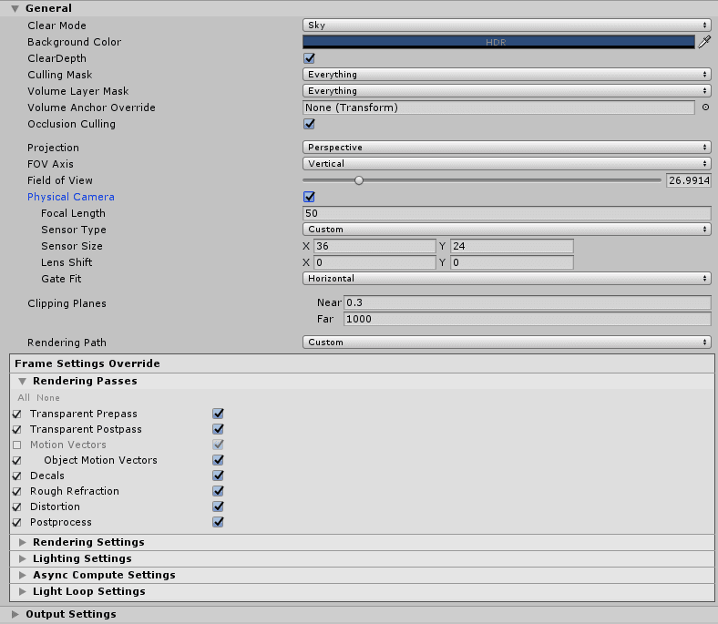
Task: Click the Field of View slider handle
Action: [359, 180]
